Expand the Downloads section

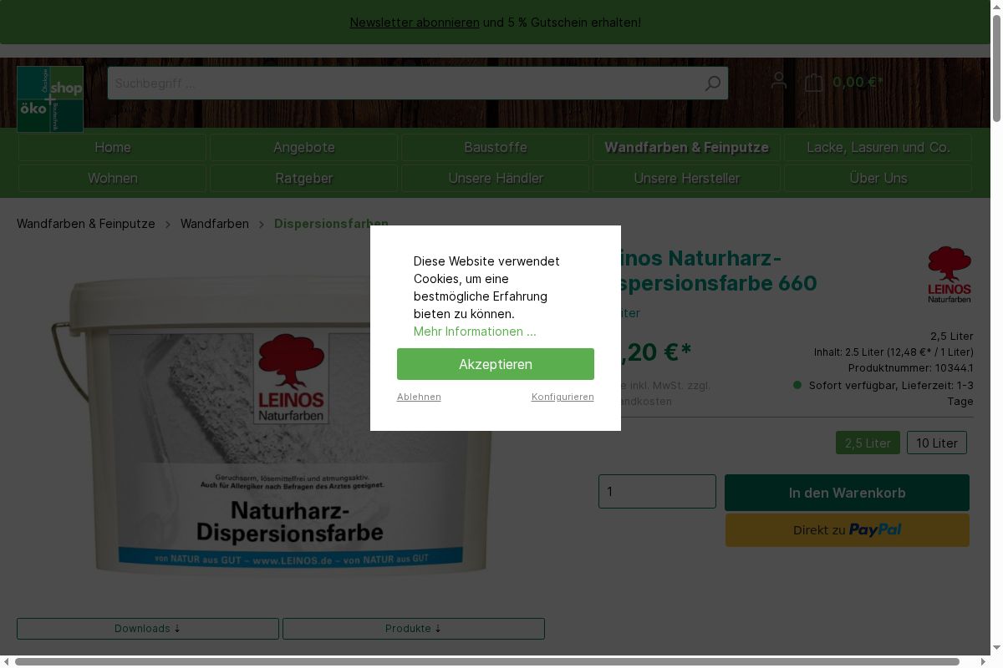148,628
